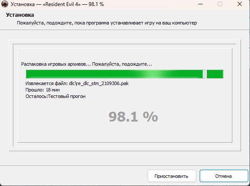Click the main green unpacking progress bar

(114, 74)
